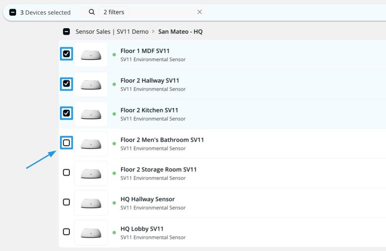Click HQ Lobby SV11 sensor thumbnail

(x=91, y=232)
